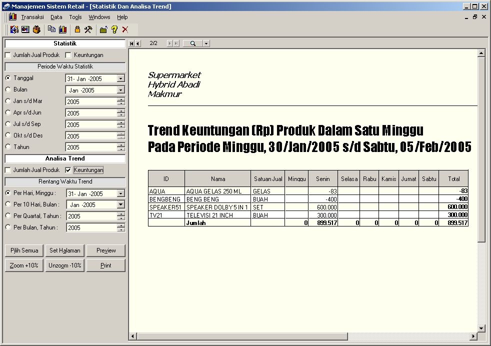The image size is (491, 346).
Task: Click the magnifier zoom button in preview bar
Action: (x=193, y=43)
